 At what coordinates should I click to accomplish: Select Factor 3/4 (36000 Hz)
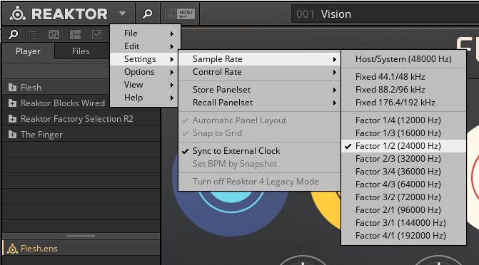coord(403,172)
